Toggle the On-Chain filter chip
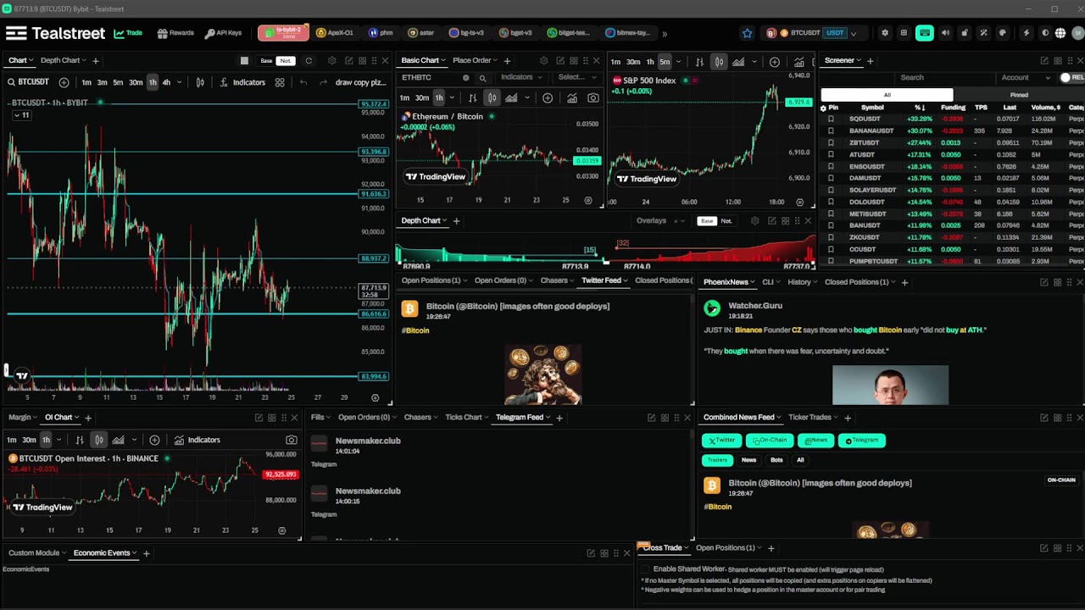This screenshot has height=610, width=1085. click(769, 441)
